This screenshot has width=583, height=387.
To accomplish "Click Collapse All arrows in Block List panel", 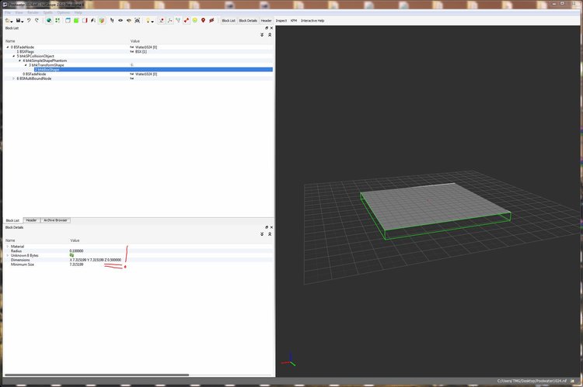I will tap(270, 34).
